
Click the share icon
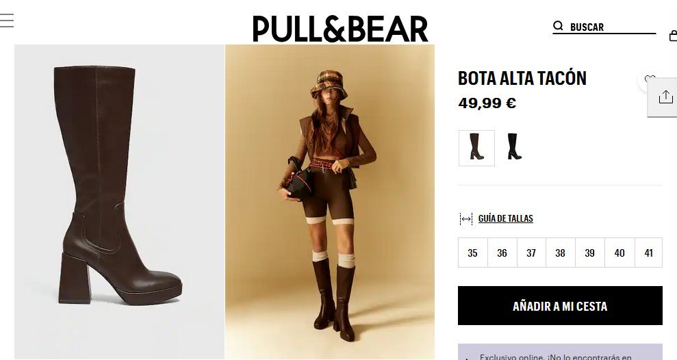tap(665, 97)
